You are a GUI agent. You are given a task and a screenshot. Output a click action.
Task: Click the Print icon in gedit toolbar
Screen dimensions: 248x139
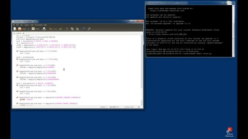tap(44, 29)
